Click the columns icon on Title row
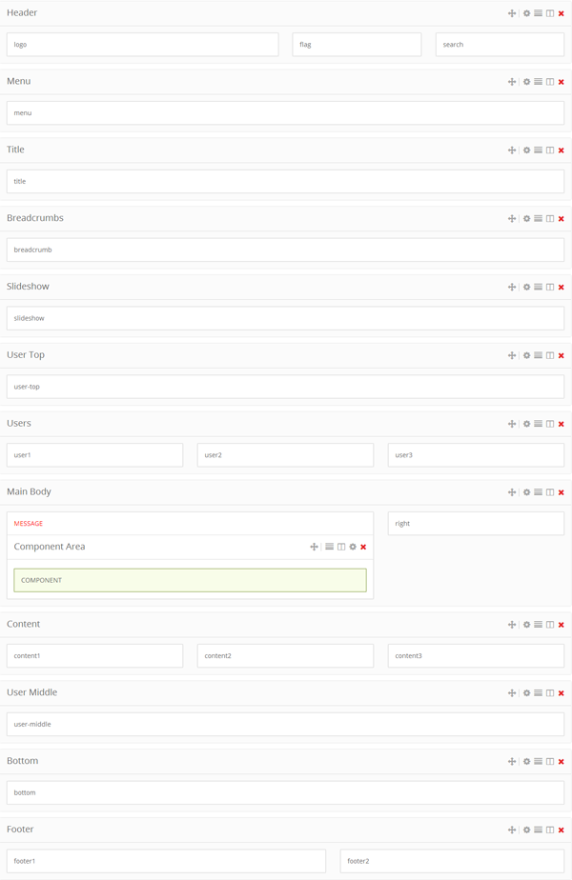Screen dimensions: 572x880 pos(550,150)
